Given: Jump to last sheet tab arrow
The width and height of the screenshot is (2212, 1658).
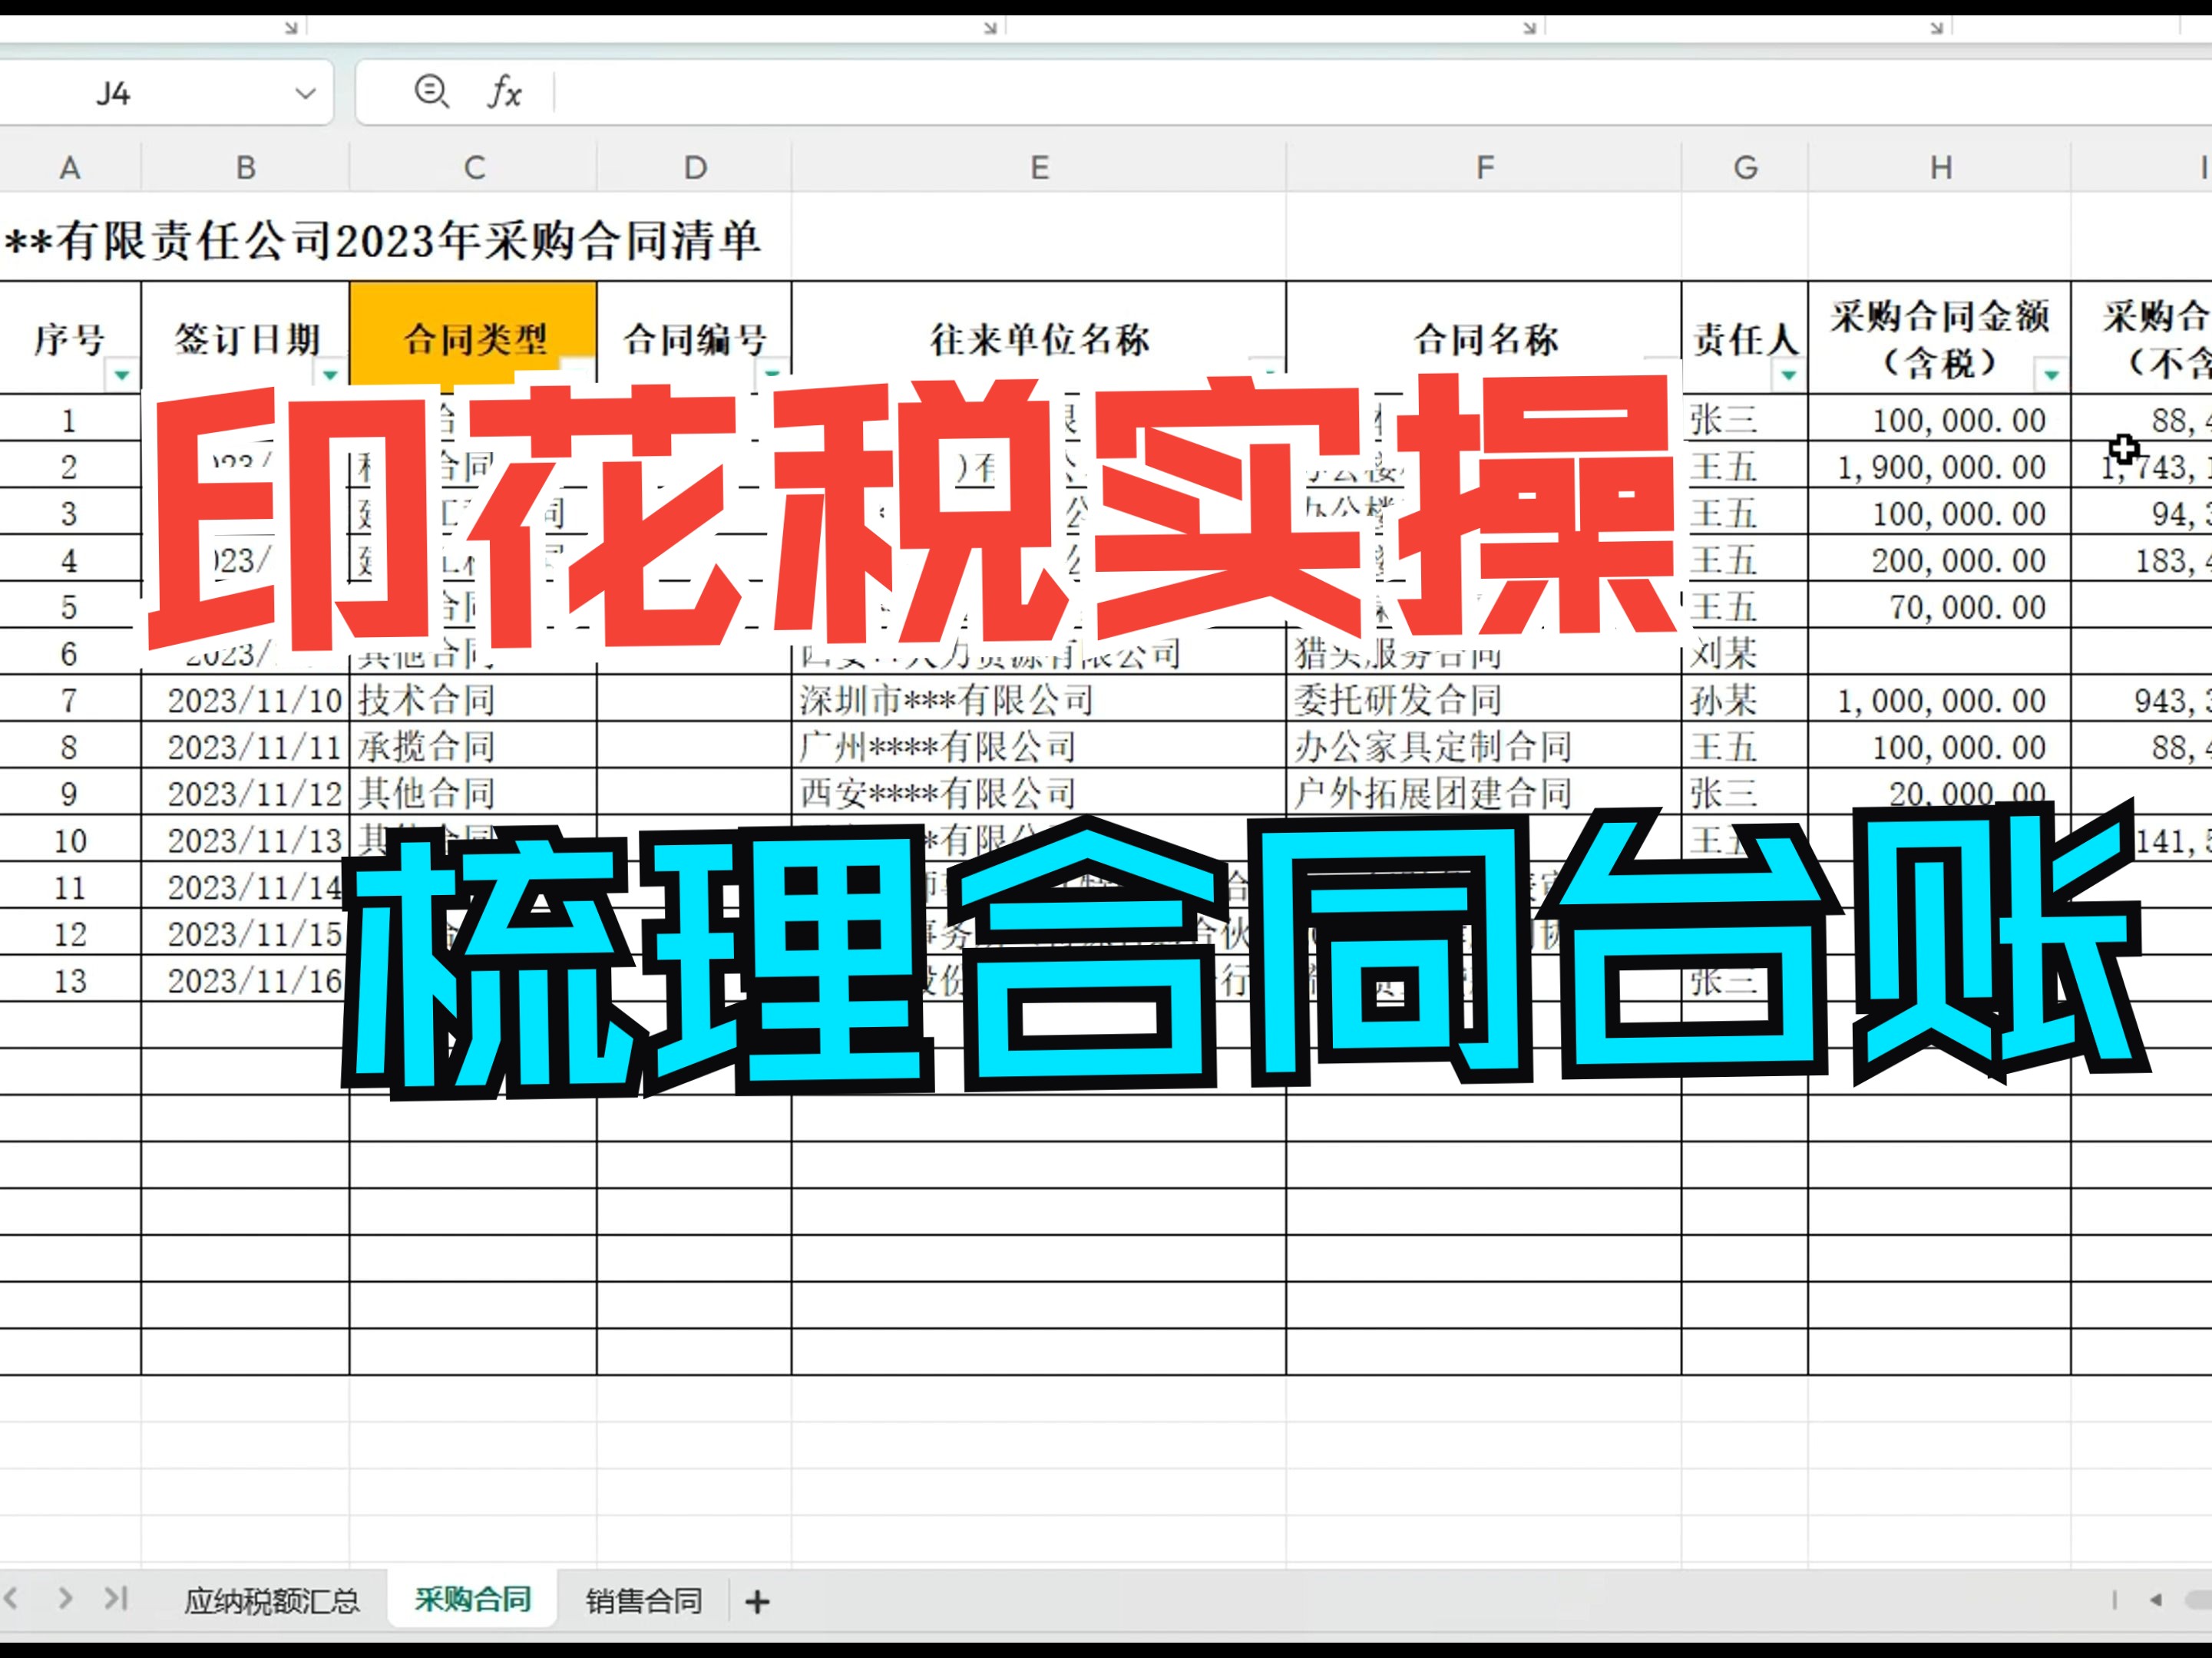Looking at the screenshot, I should click(116, 1598).
